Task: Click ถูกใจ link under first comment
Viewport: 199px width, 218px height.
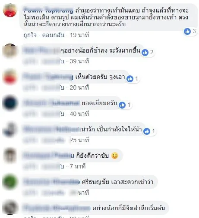Action: (x=30, y=35)
